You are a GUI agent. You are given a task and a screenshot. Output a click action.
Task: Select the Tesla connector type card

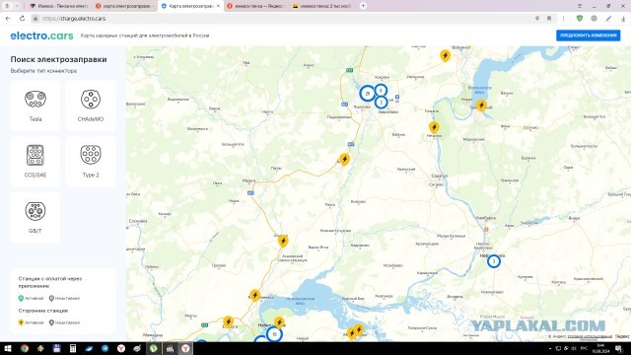[x=35, y=106]
